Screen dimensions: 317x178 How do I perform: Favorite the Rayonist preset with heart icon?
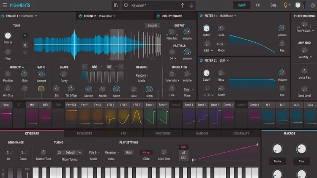(x=126, y=5)
